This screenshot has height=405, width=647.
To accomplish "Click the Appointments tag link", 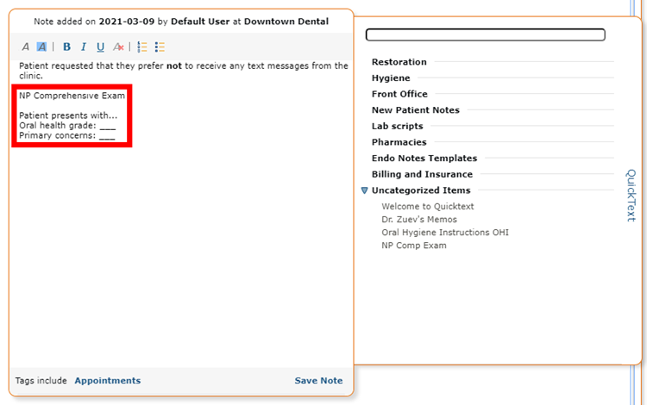I will (108, 381).
